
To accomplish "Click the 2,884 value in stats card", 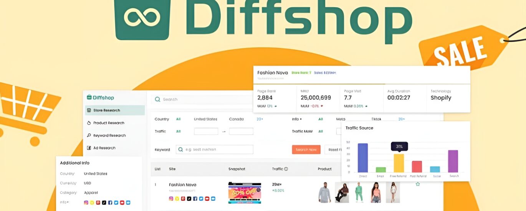I will 265,98.
